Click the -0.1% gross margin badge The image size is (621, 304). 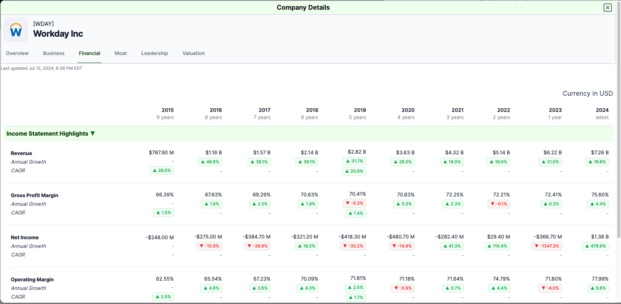tap(499, 204)
